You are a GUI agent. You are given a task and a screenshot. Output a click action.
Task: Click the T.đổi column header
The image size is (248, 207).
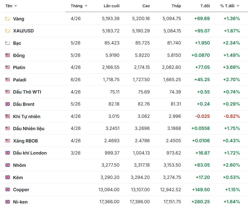coord(205,6)
